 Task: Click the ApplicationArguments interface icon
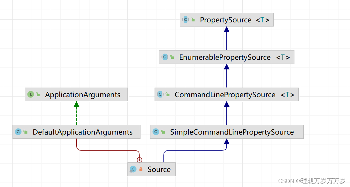(x=31, y=94)
